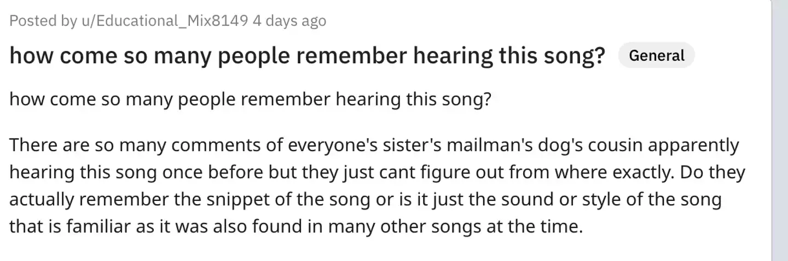
Task: Click the '4 days ago' timestamp
Action: pos(289,21)
